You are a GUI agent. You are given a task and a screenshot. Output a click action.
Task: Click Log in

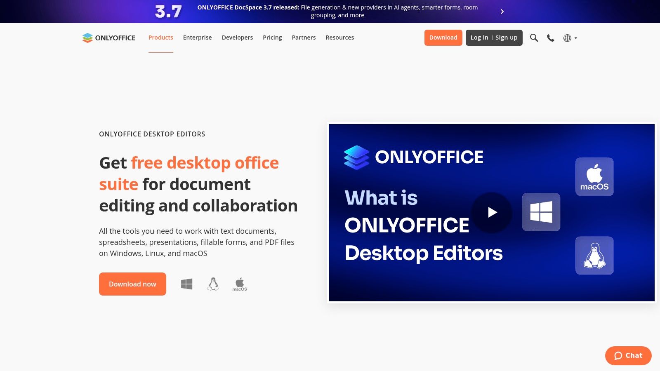pyautogui.click(x=479, y=38)
